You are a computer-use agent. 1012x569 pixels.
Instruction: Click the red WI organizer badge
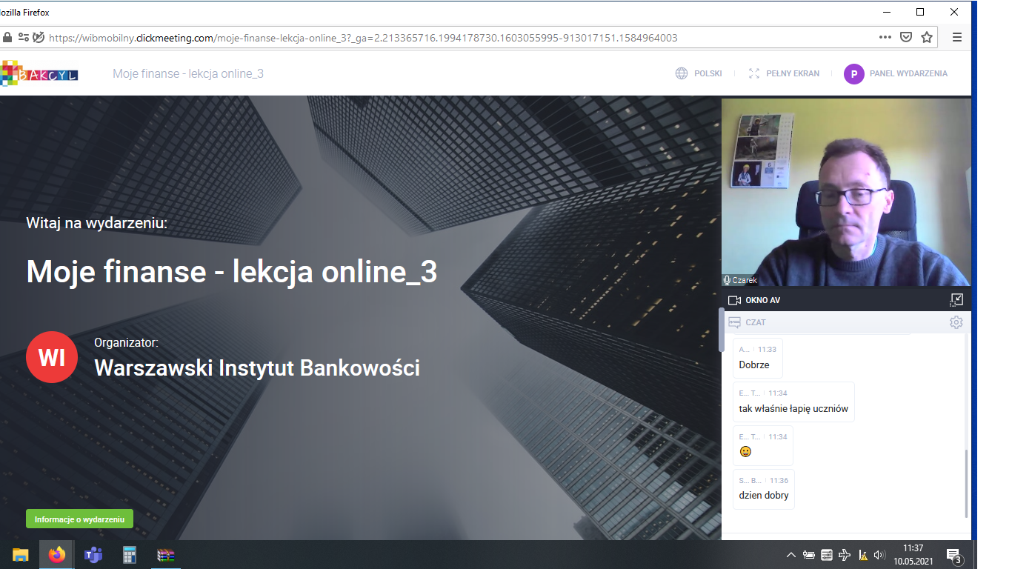52,357
